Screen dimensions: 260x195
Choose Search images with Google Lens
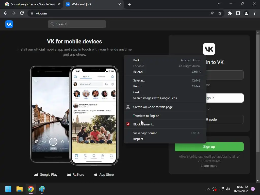165,98
